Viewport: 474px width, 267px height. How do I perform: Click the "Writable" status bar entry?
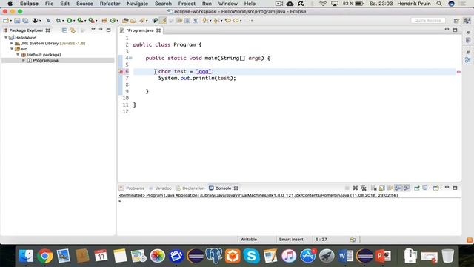(x=249, y=239)
